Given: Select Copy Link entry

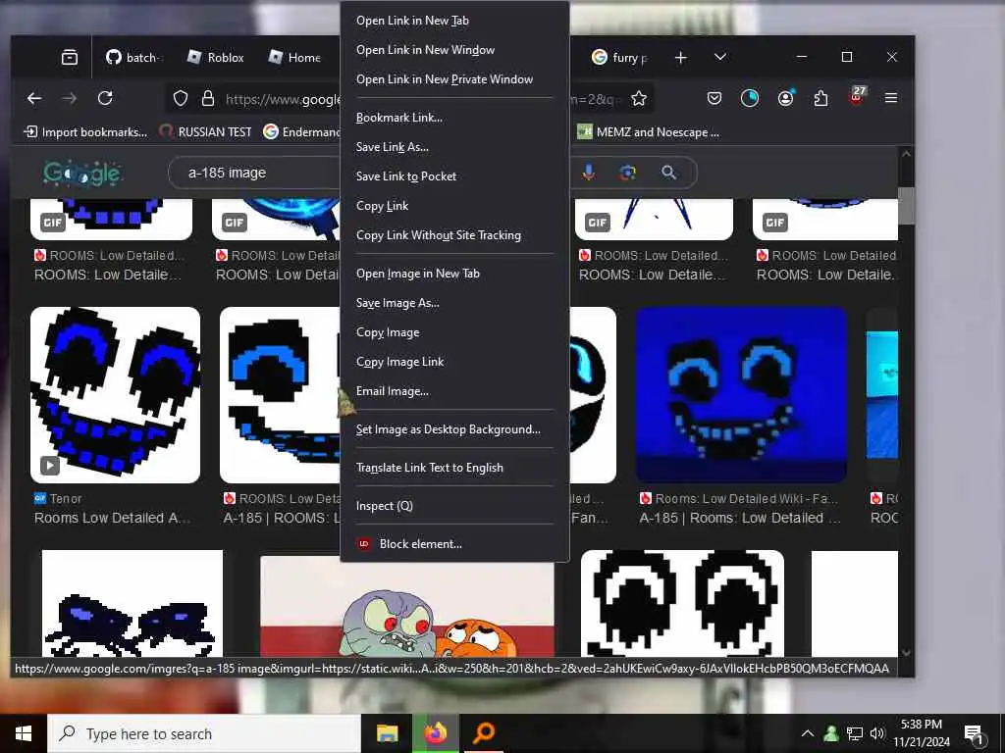Looking at the screenshot, I should [x=454, y=206].
